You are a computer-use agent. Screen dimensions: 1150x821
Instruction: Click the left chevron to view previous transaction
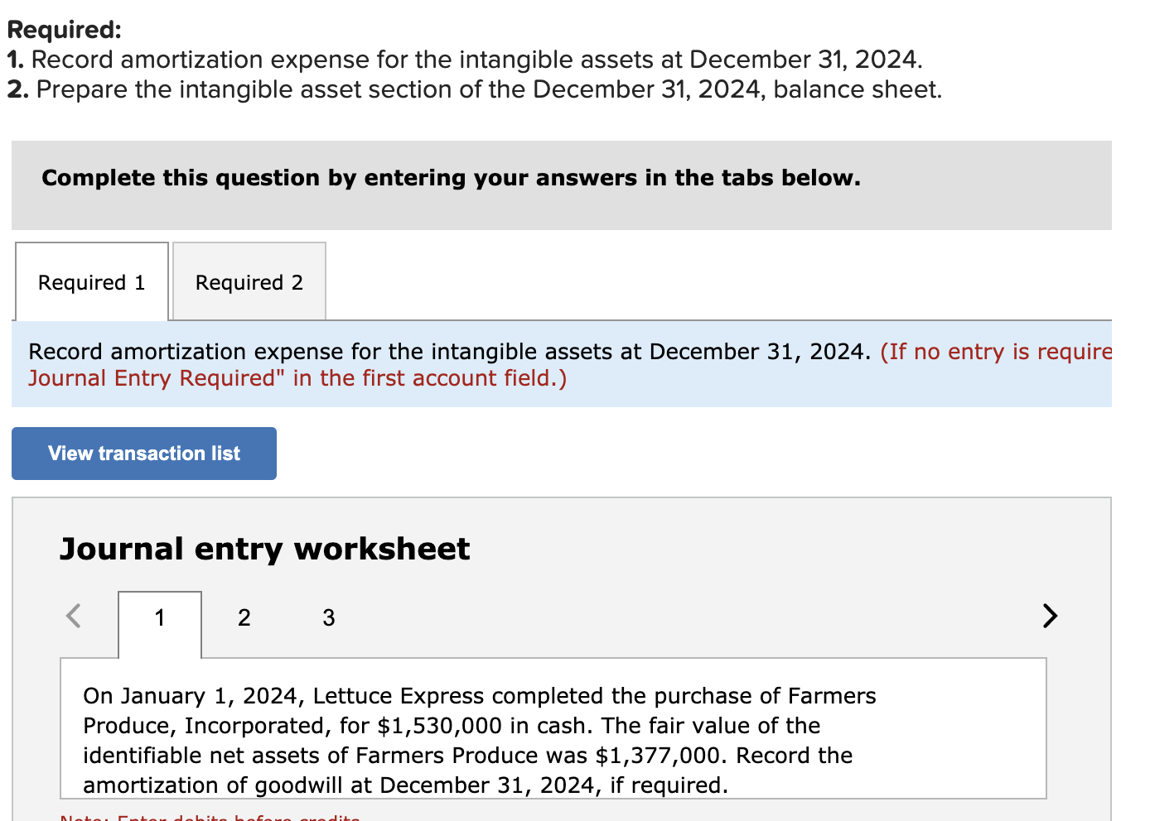click(x=73, y=616)
